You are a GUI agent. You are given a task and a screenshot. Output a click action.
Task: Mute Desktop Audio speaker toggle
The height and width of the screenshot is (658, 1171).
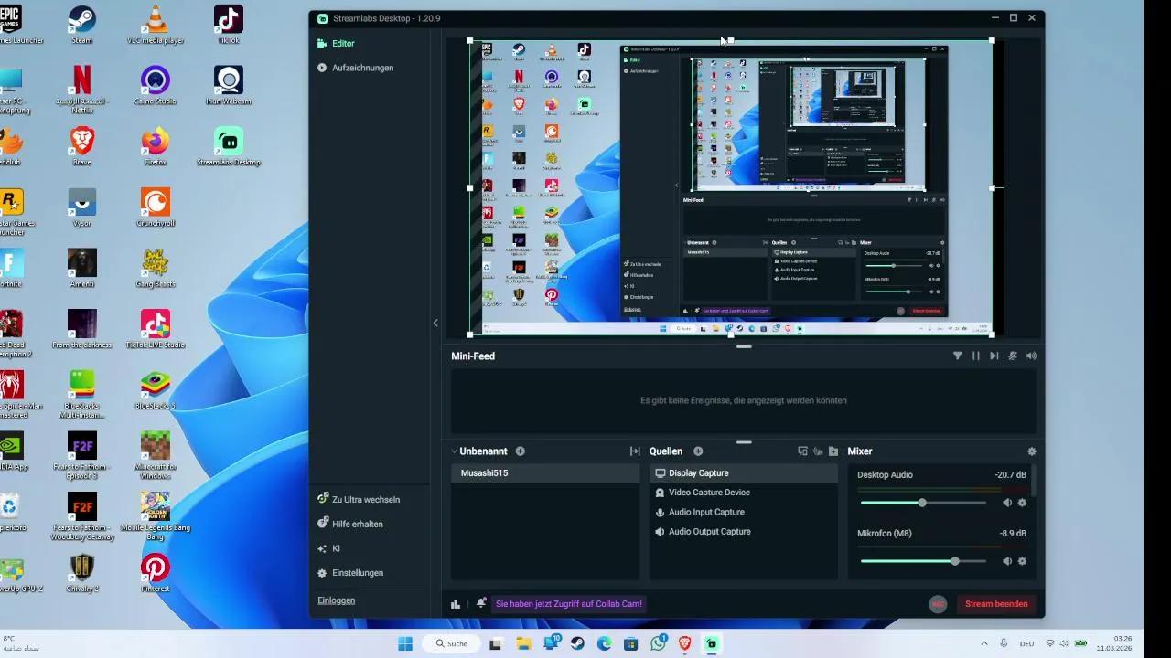(x=1007, y=503)
